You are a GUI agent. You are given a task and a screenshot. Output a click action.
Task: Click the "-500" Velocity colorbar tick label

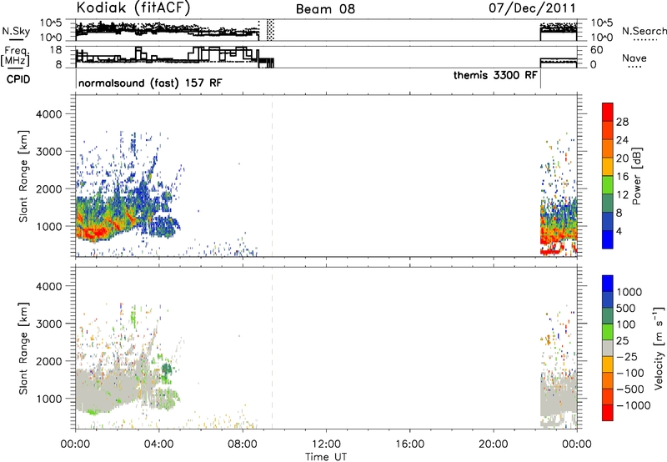tap(630, 389)
